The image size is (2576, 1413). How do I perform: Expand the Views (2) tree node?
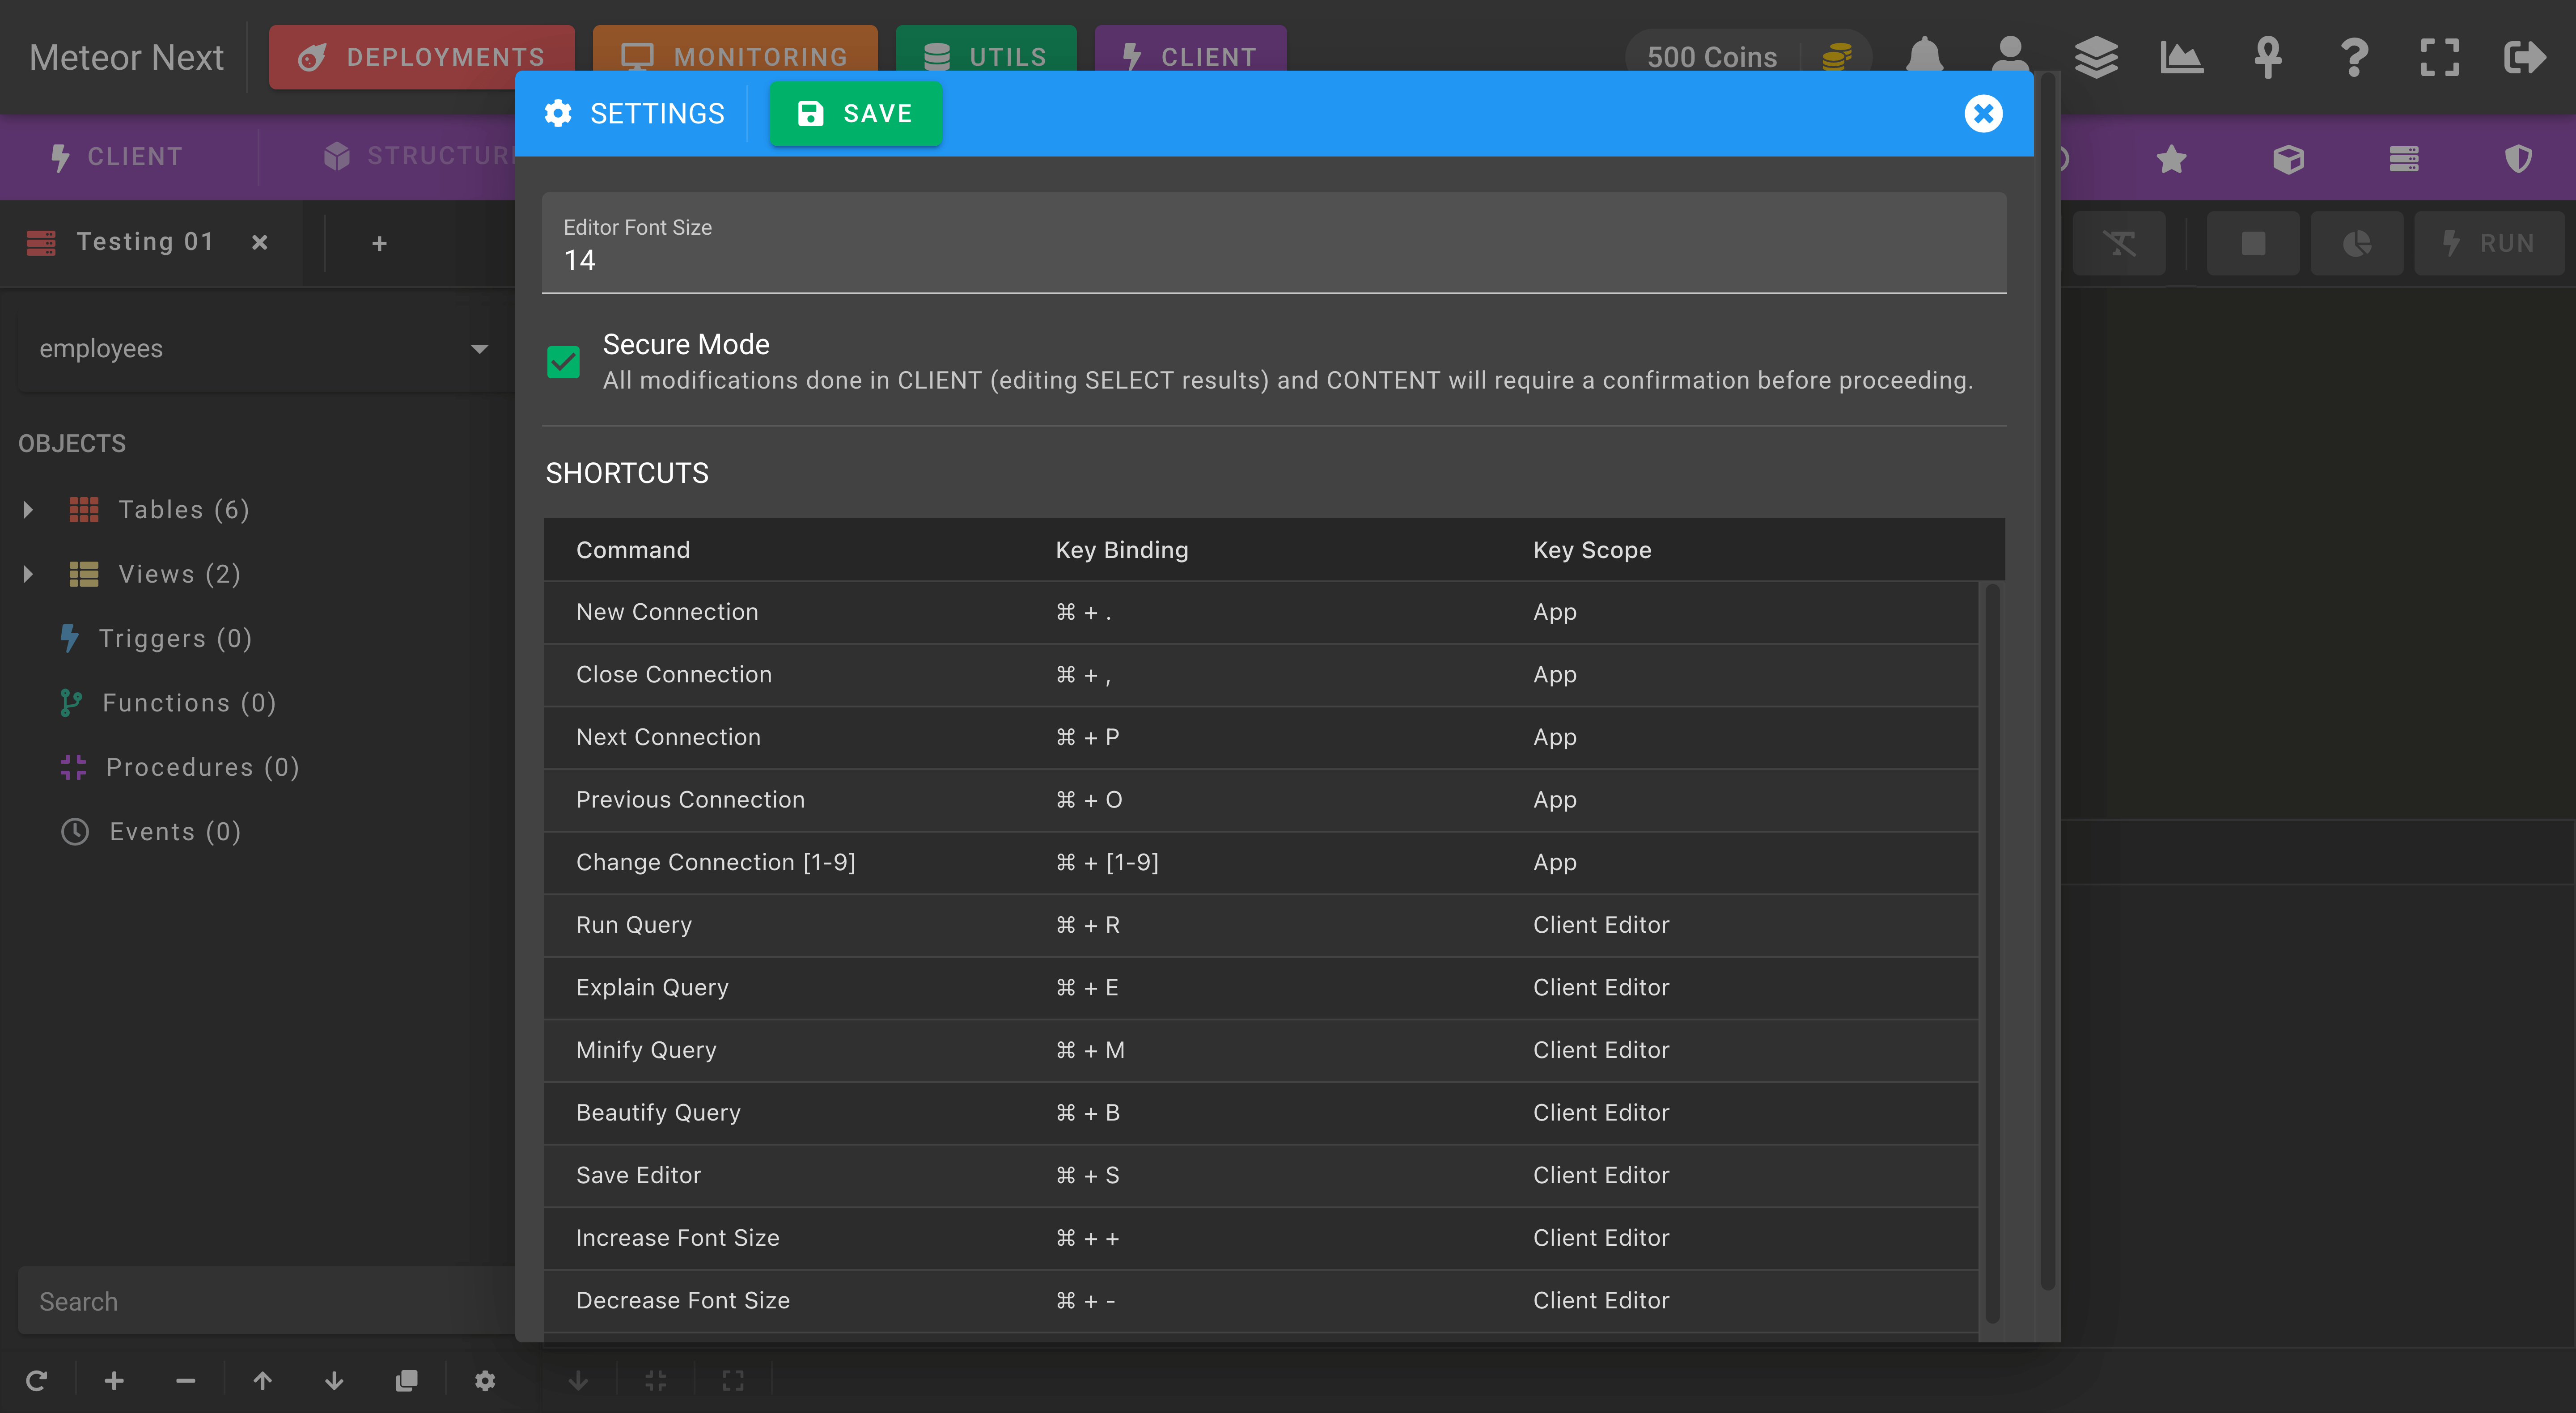click(28, 574)
